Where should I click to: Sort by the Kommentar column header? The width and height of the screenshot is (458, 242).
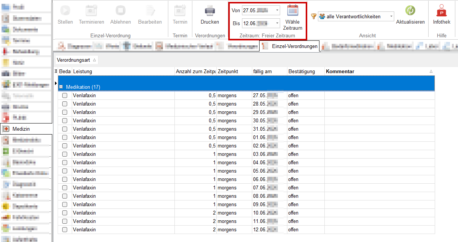coord(379,71)
